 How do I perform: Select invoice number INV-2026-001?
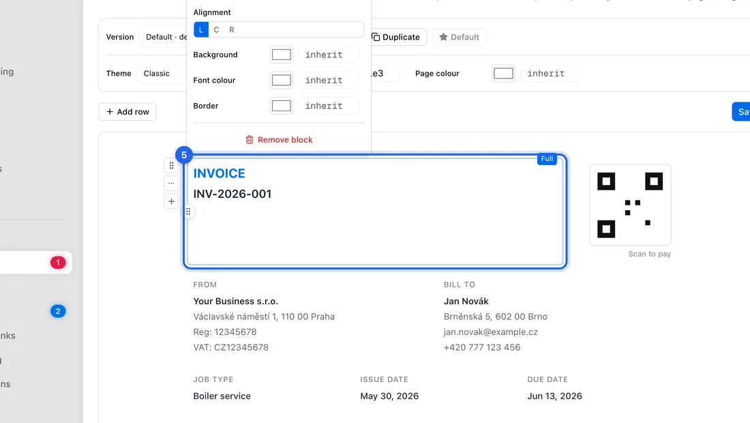pos(232,194)
